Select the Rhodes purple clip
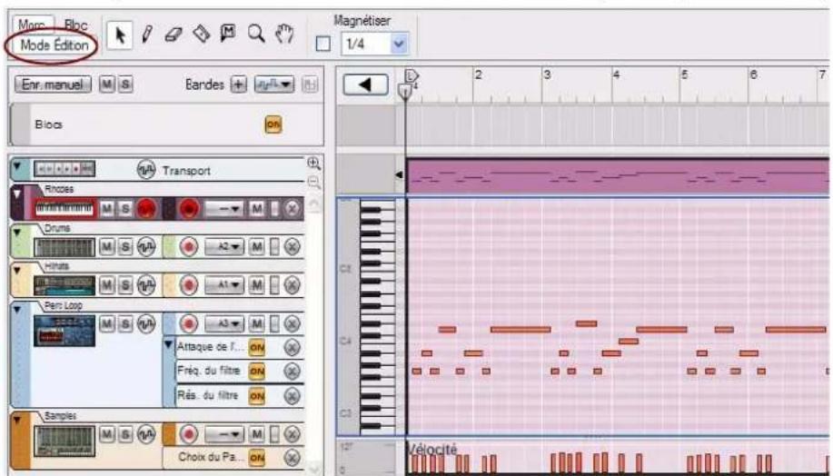This screenshot has height=476, width=833. point(618,176)
